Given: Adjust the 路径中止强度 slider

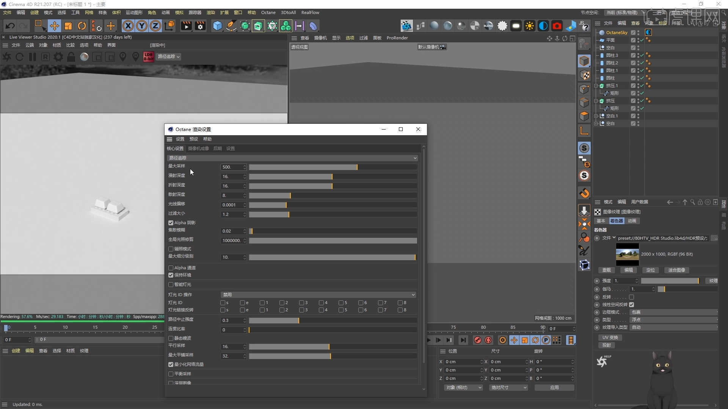Looking at the screenshot, I should pyautogui.click(x=333, y=320).
